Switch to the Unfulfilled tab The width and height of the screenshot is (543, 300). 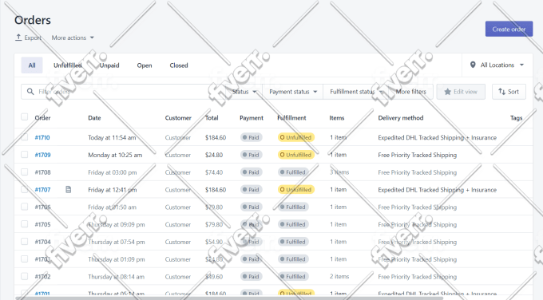click(68, 65)
